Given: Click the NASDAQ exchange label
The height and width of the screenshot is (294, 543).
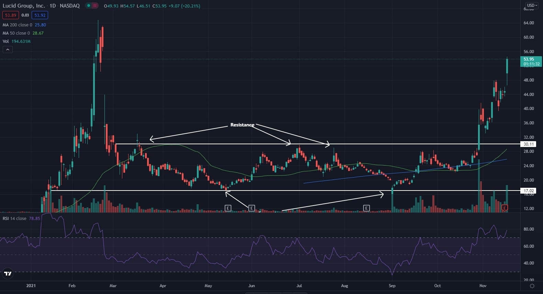Looking at the screenshot, I should (70, 6).
